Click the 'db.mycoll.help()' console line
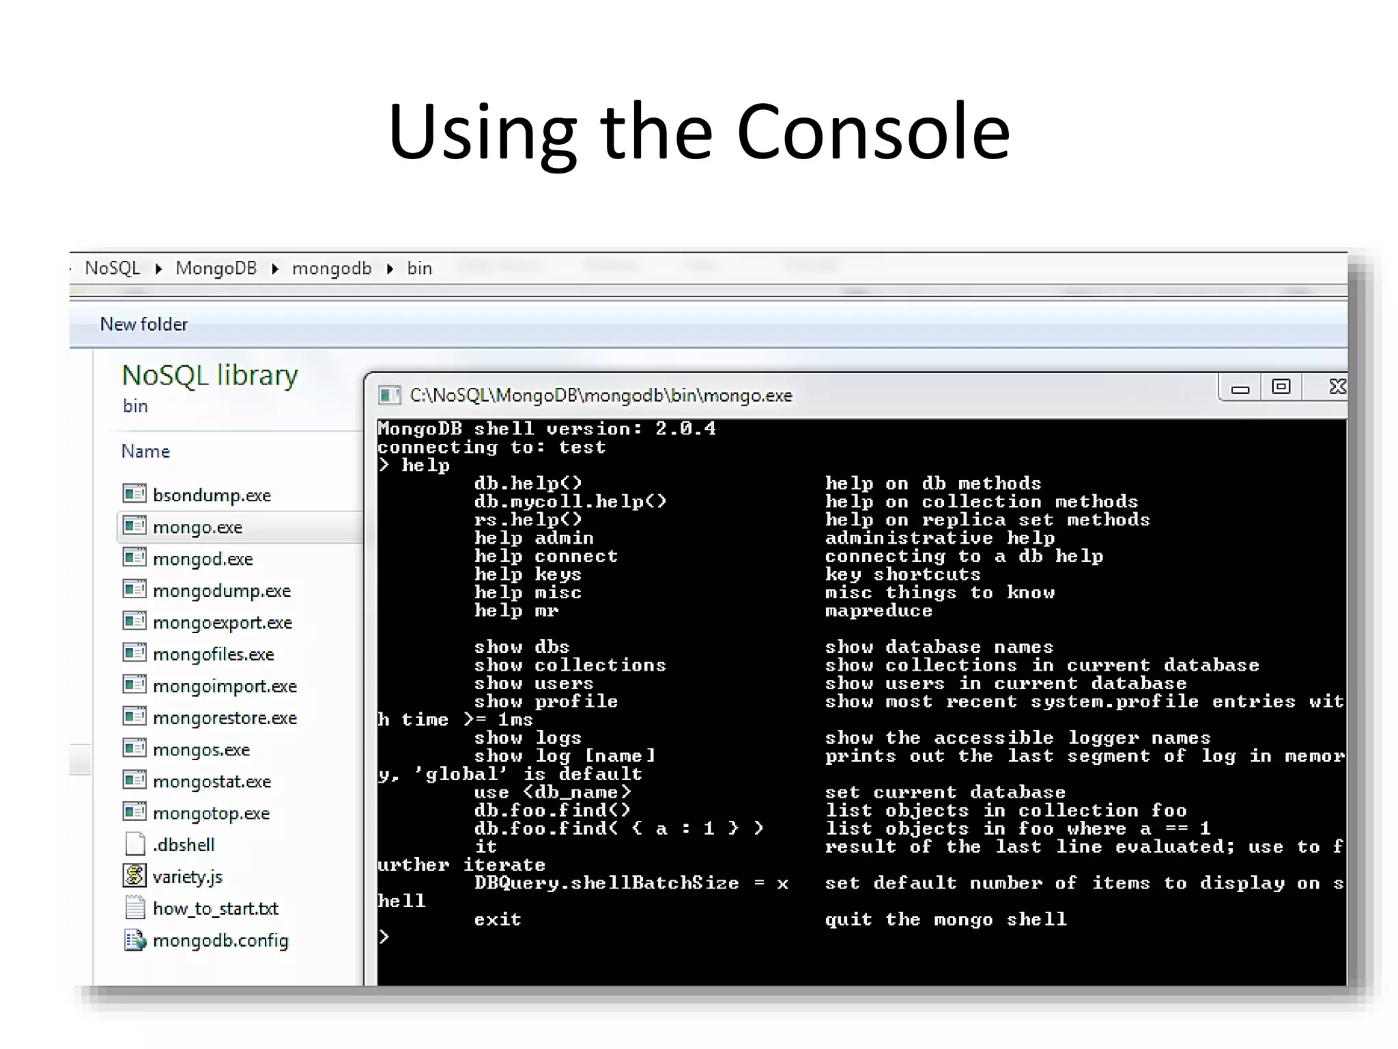The width and height of the screenshot is (1398, 1049). (x=570, y=501)
